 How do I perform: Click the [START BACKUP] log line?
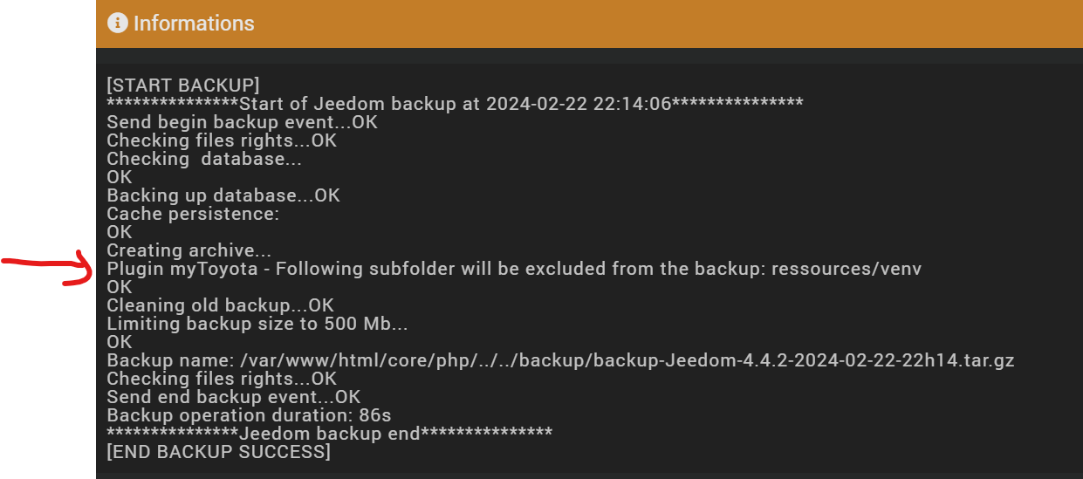pos(183,86)
